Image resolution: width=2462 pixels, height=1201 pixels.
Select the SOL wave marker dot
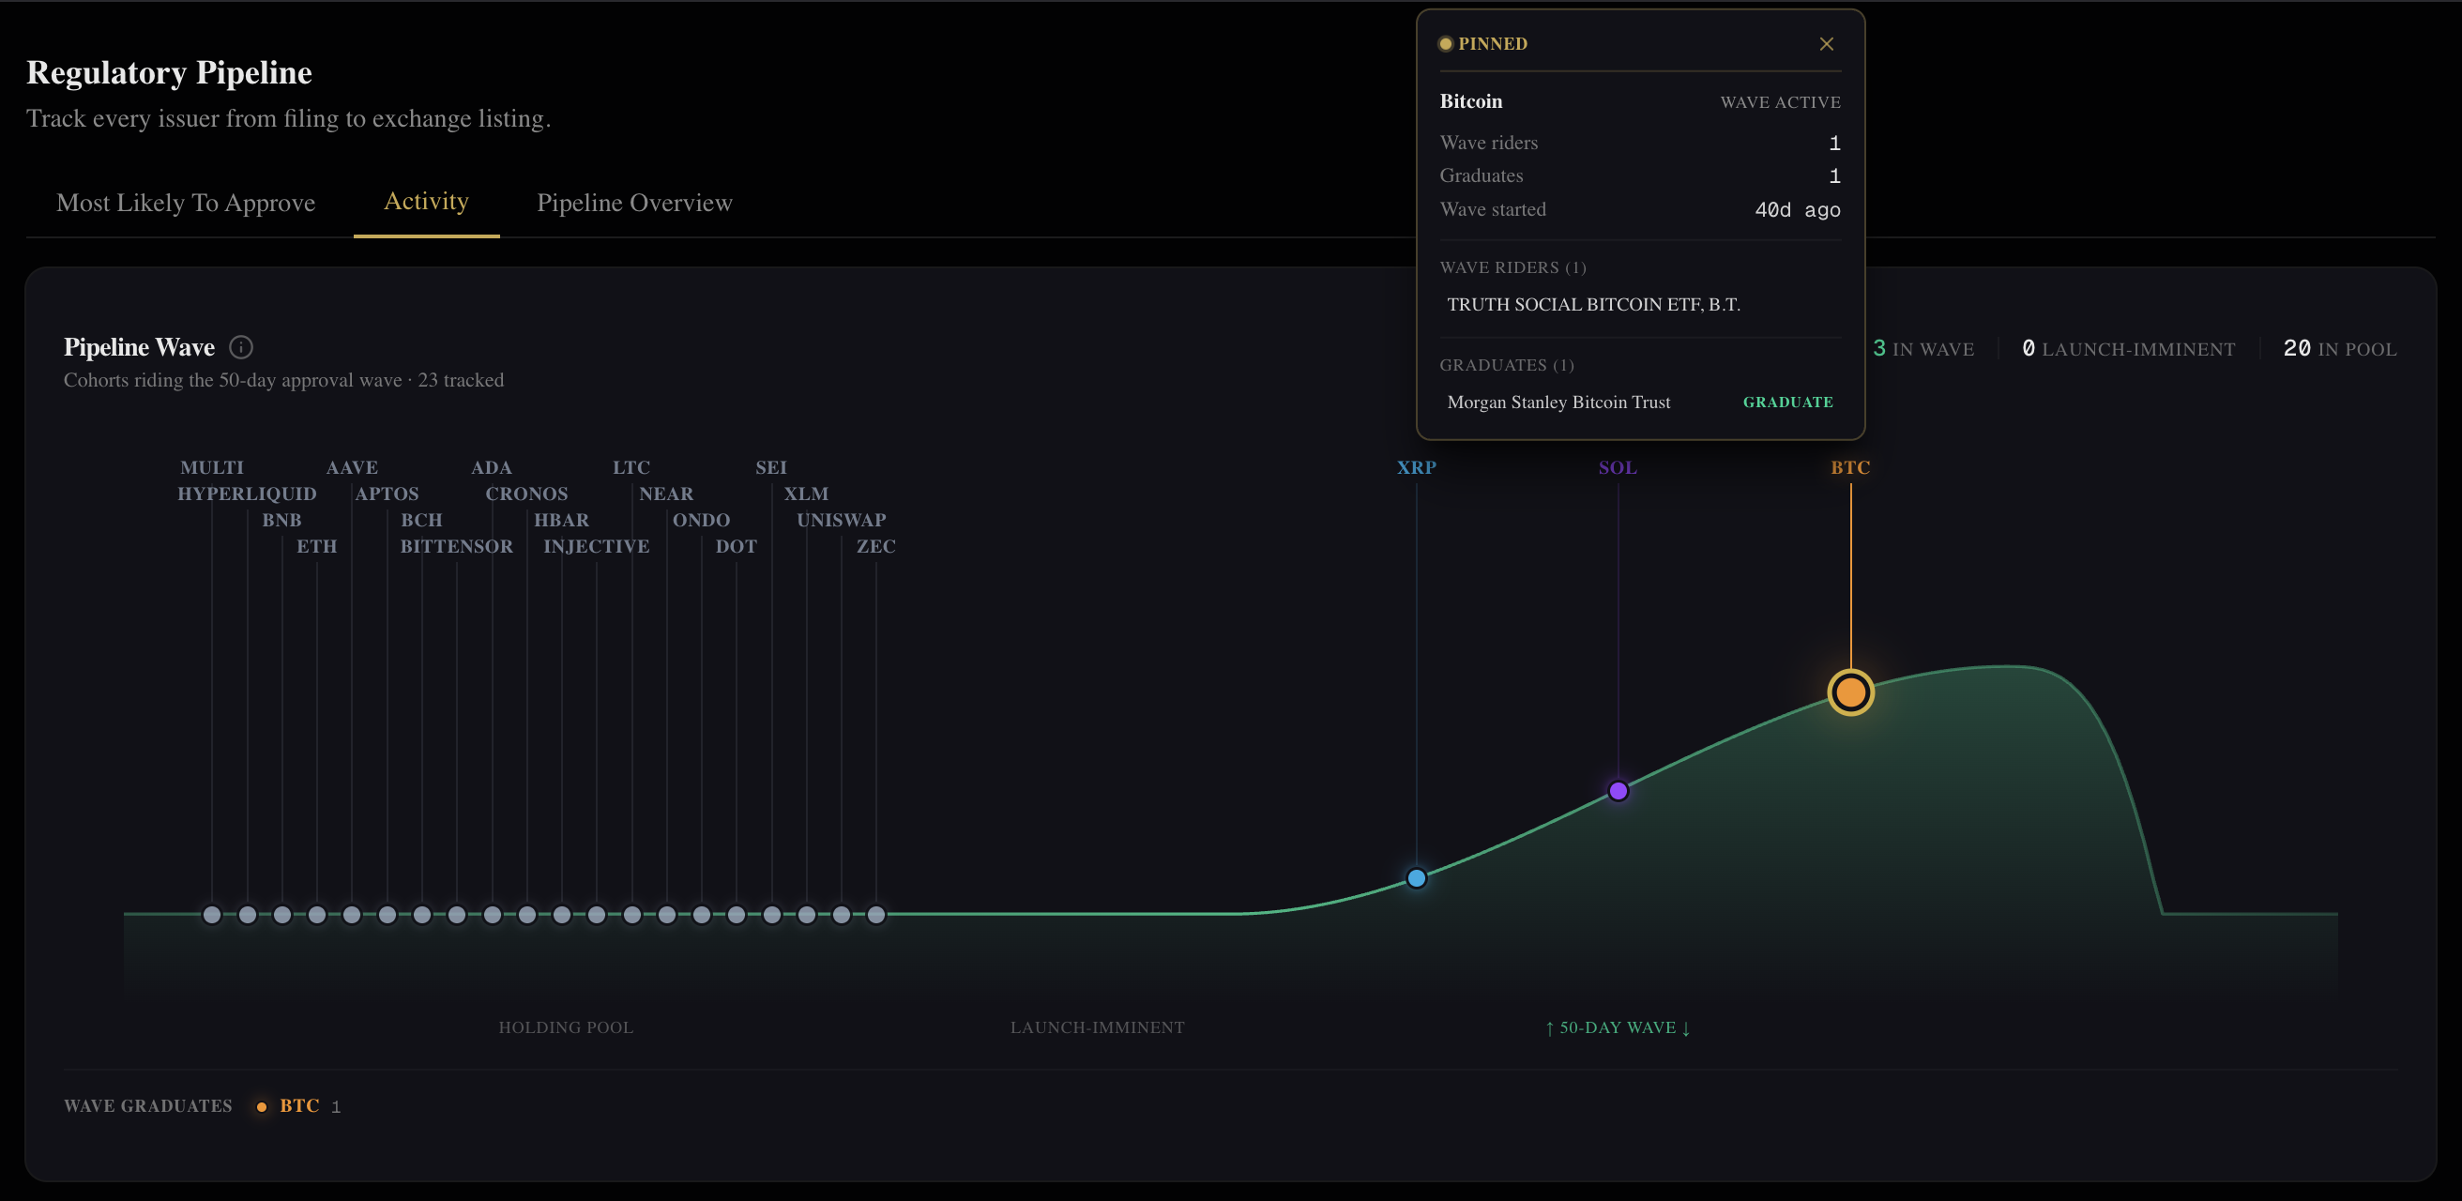click(x=1619, y=791)
